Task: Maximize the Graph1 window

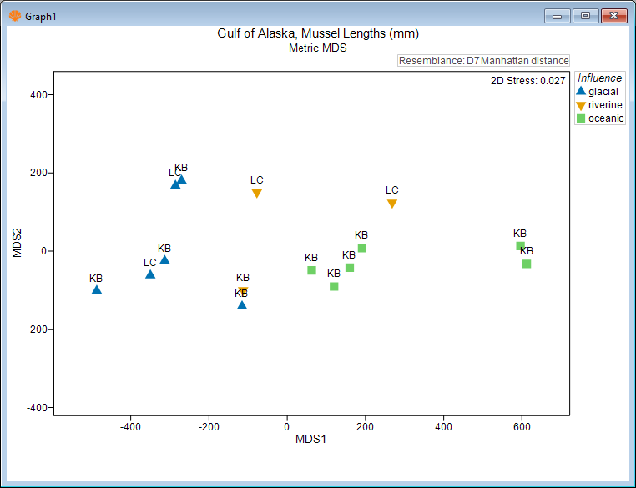Action: point(585,16)
